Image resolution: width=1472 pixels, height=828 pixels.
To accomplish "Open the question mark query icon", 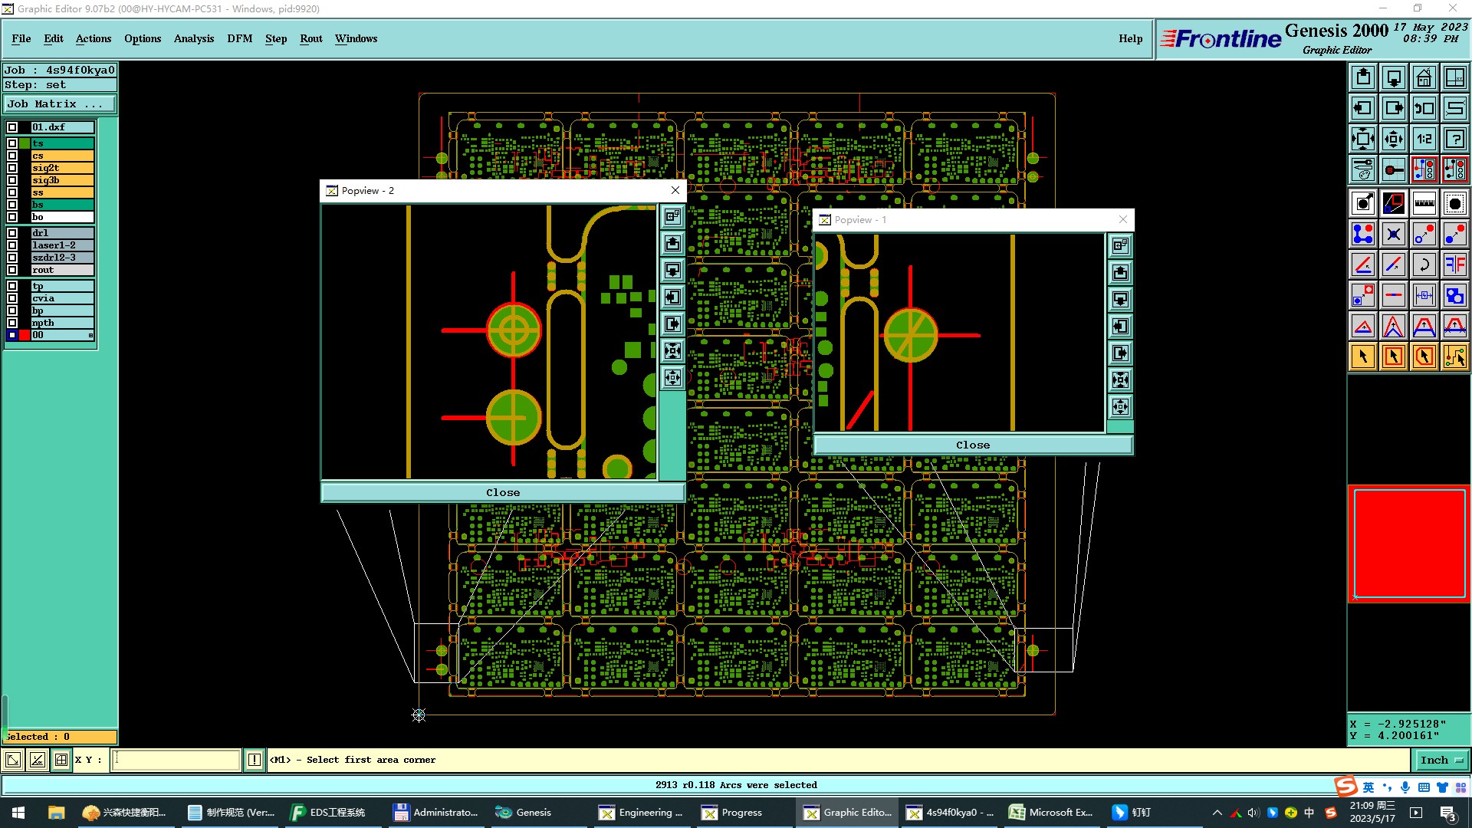I will point(1454,139).
